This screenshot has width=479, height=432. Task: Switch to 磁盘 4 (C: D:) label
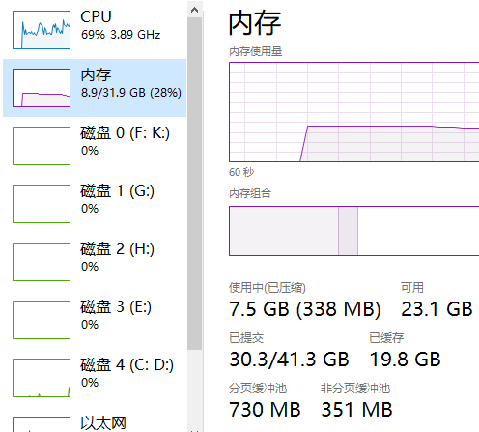click(x=127, y=364)
